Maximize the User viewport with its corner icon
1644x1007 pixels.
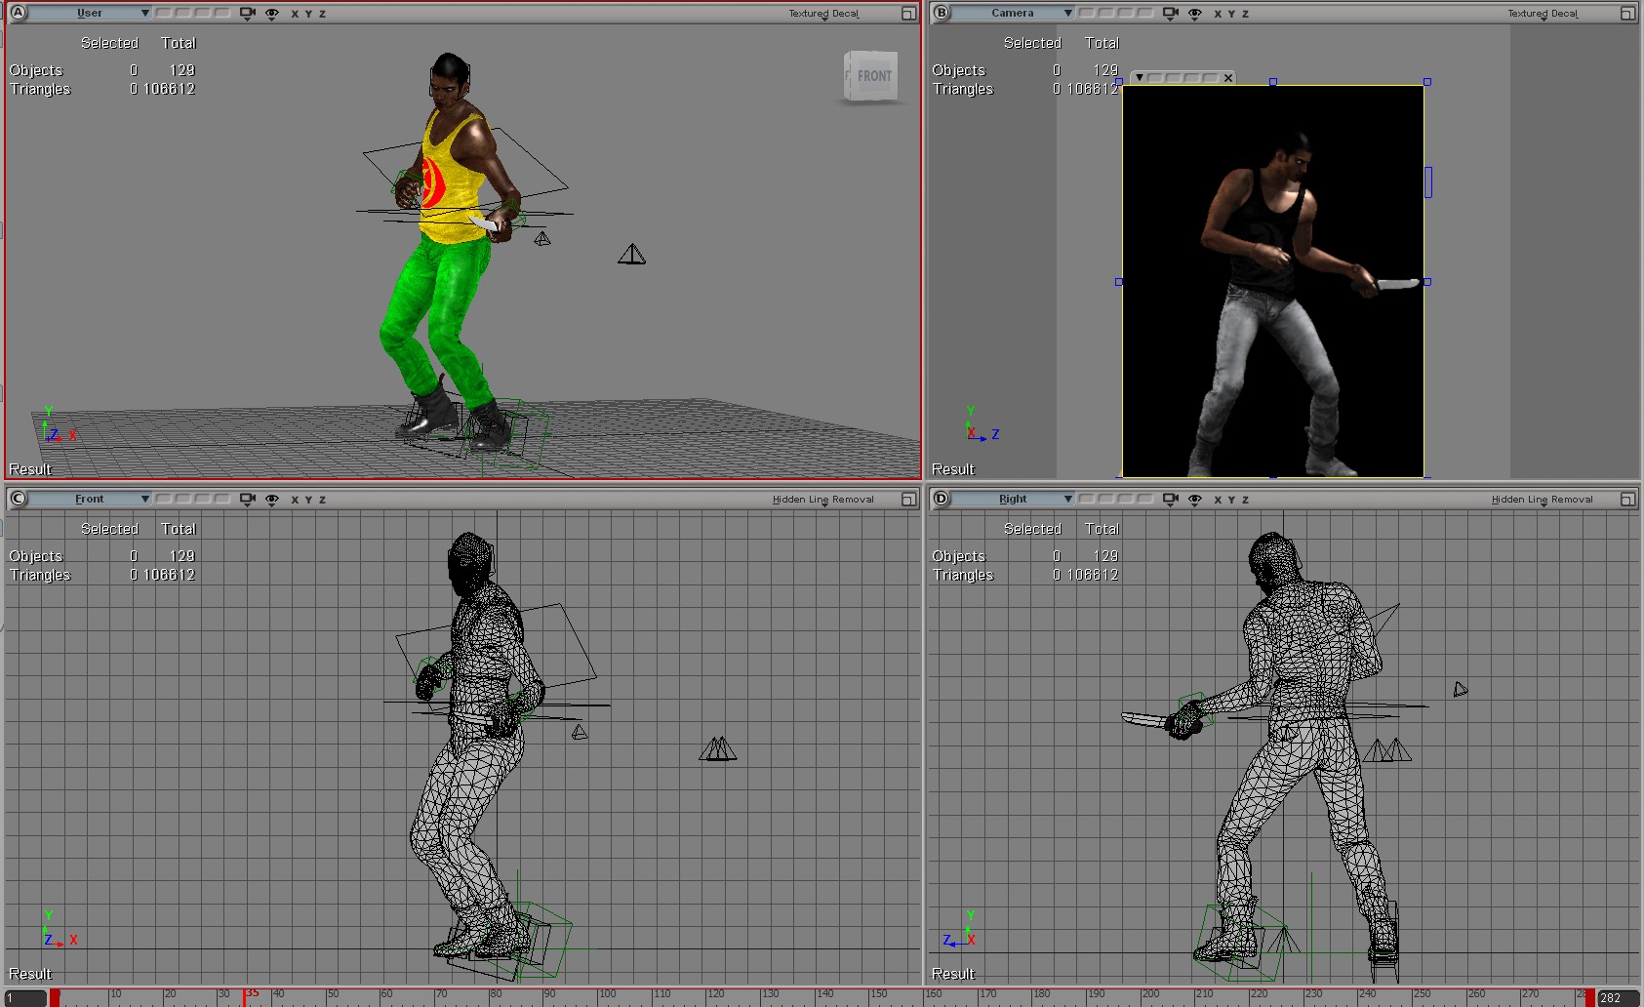tap(908, 14)
